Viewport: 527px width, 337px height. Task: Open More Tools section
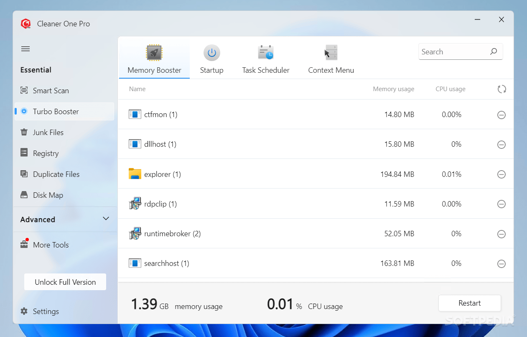pyautogui.click(x=64, y=245)
